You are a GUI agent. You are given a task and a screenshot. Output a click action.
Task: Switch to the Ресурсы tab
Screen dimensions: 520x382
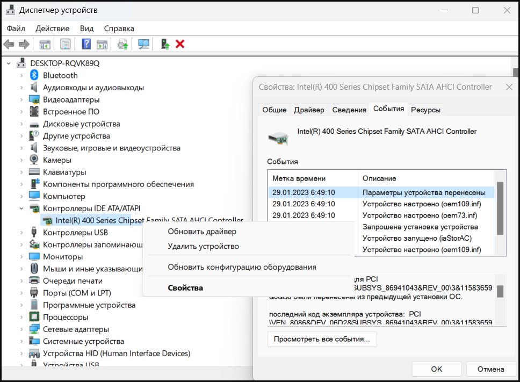(x=425, y=110)
